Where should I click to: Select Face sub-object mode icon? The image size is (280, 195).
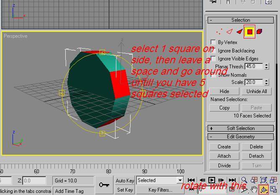point(239,31)
